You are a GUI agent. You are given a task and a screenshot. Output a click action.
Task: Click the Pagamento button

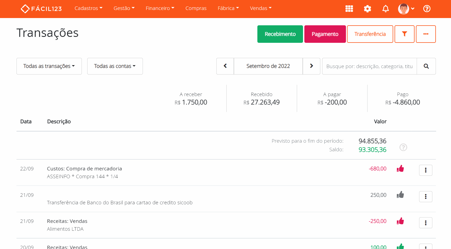pos(325,34)
